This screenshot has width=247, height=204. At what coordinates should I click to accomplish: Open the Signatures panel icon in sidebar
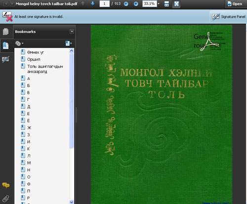click(x=5, y=59)
